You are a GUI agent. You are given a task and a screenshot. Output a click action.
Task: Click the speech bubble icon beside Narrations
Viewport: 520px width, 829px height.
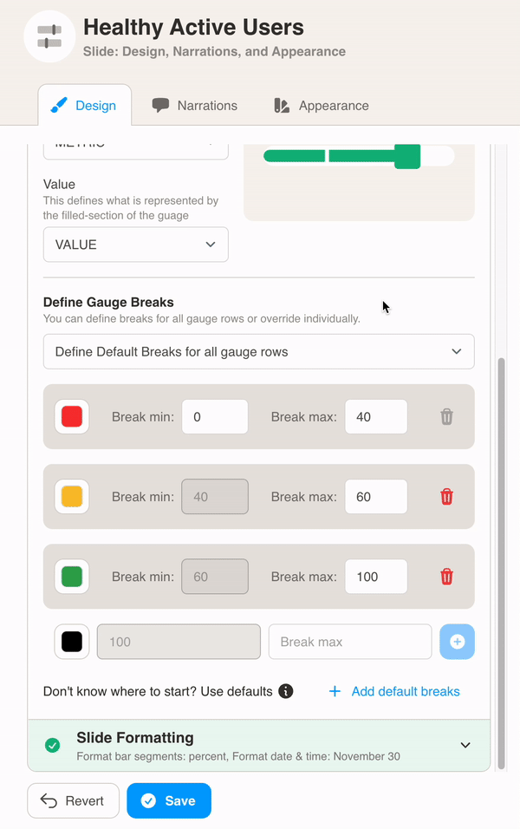pos(161,105)
